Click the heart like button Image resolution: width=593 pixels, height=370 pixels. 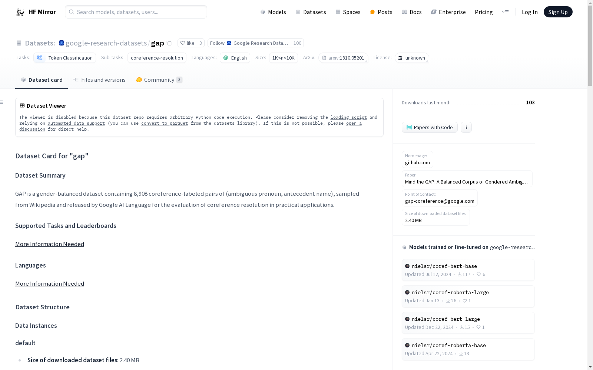[187, 43]
